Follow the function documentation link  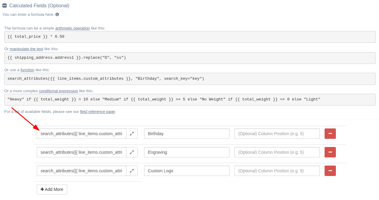27,70
